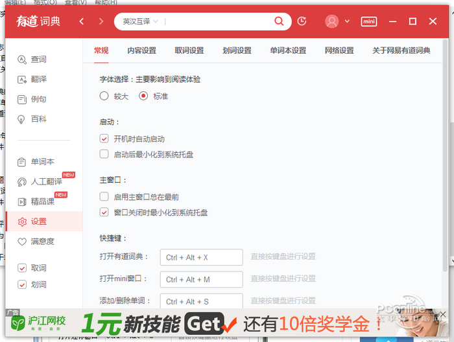Click the 沪江网校 ad banner

[227, 323]
